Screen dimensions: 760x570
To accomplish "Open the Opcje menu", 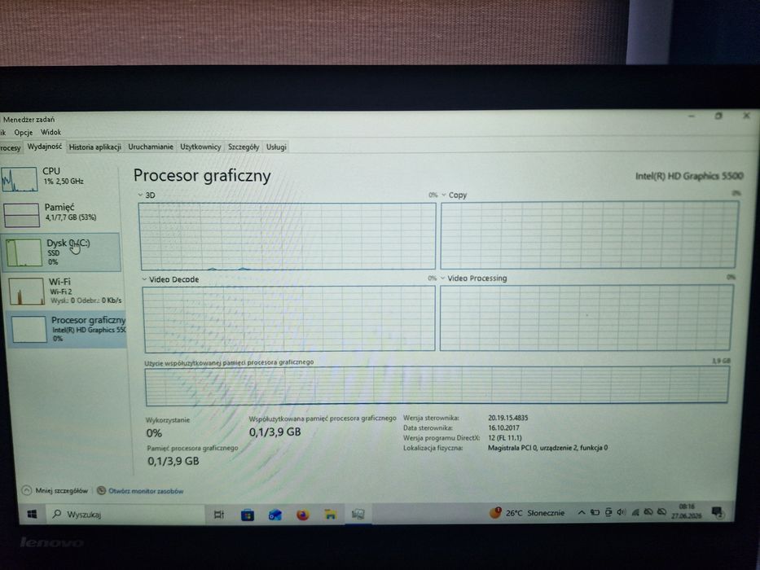I will (x=24, y=132).
